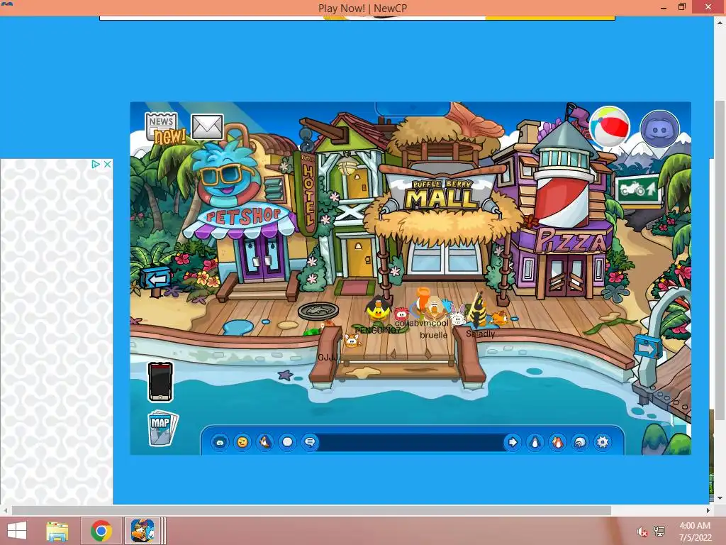Click the beach ball party icon
The height and width of the screenshot is (545, 726).
609,126
